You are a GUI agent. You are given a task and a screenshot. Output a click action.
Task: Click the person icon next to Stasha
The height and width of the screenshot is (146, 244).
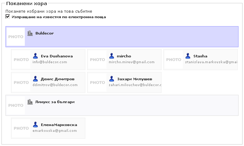(x=188, y=56)
